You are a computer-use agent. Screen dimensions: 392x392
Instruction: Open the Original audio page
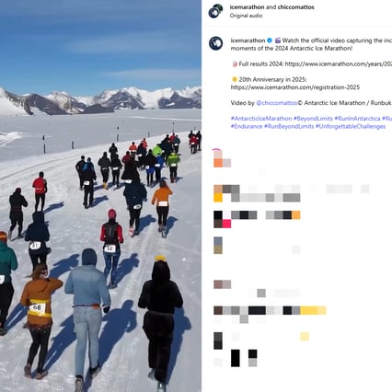pos(246,16)
